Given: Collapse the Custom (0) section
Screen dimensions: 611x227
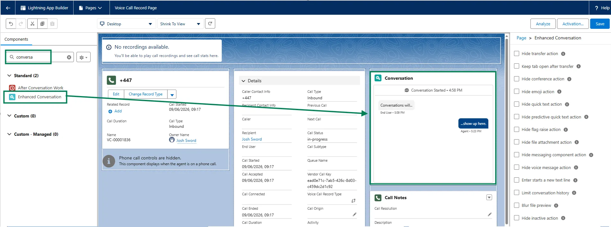Looking at the screenshot, I should [9, 116].
